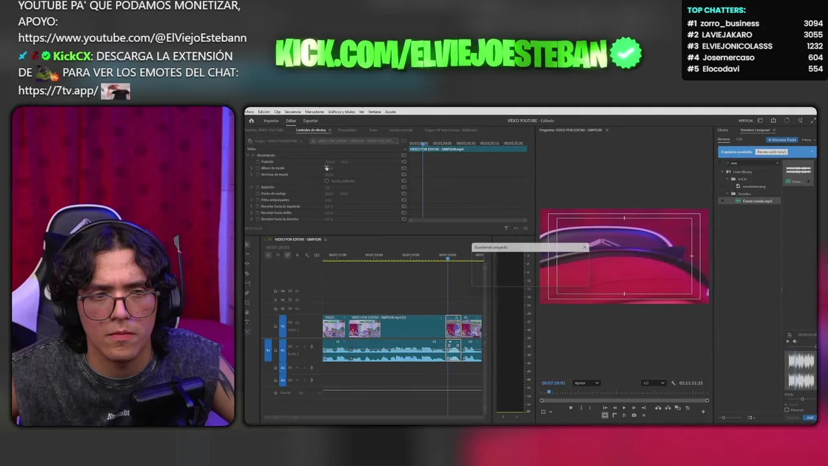Click Add button in Premiere Composer
The height and width of the screenshot is (466, 828).
(810, 417)
